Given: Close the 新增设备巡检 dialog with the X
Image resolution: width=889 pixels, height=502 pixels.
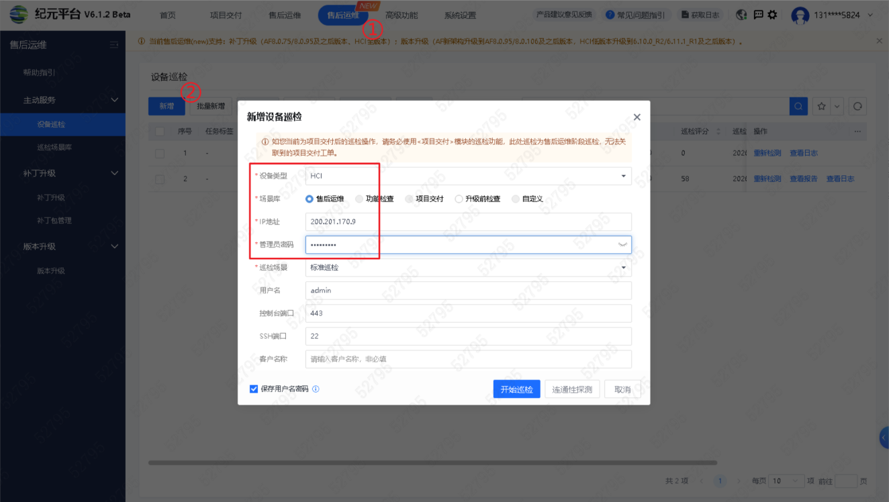Looking at the screenshot, I should (x=637, y=117).
